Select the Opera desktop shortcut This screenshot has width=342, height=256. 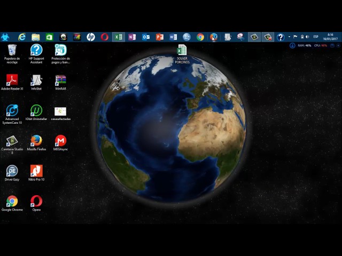click(x=36, y=203)
